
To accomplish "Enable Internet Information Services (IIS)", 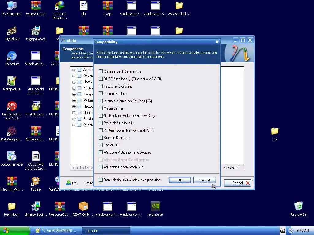I will pos(101,101).
